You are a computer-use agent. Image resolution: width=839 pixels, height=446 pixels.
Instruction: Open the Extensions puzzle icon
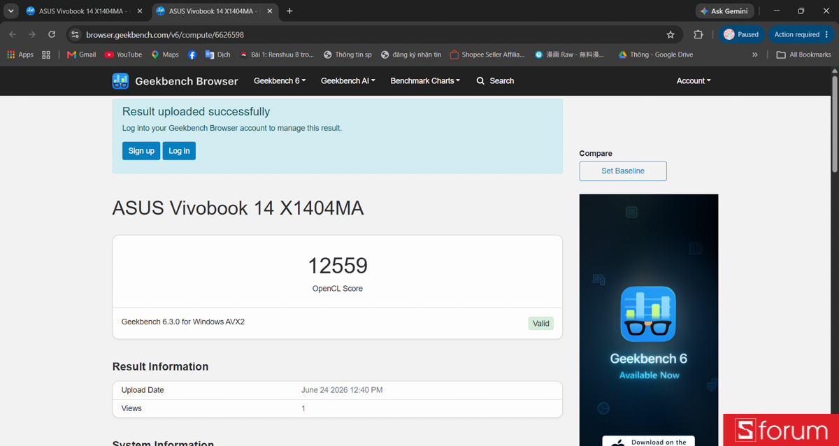[x=698, y=34]
